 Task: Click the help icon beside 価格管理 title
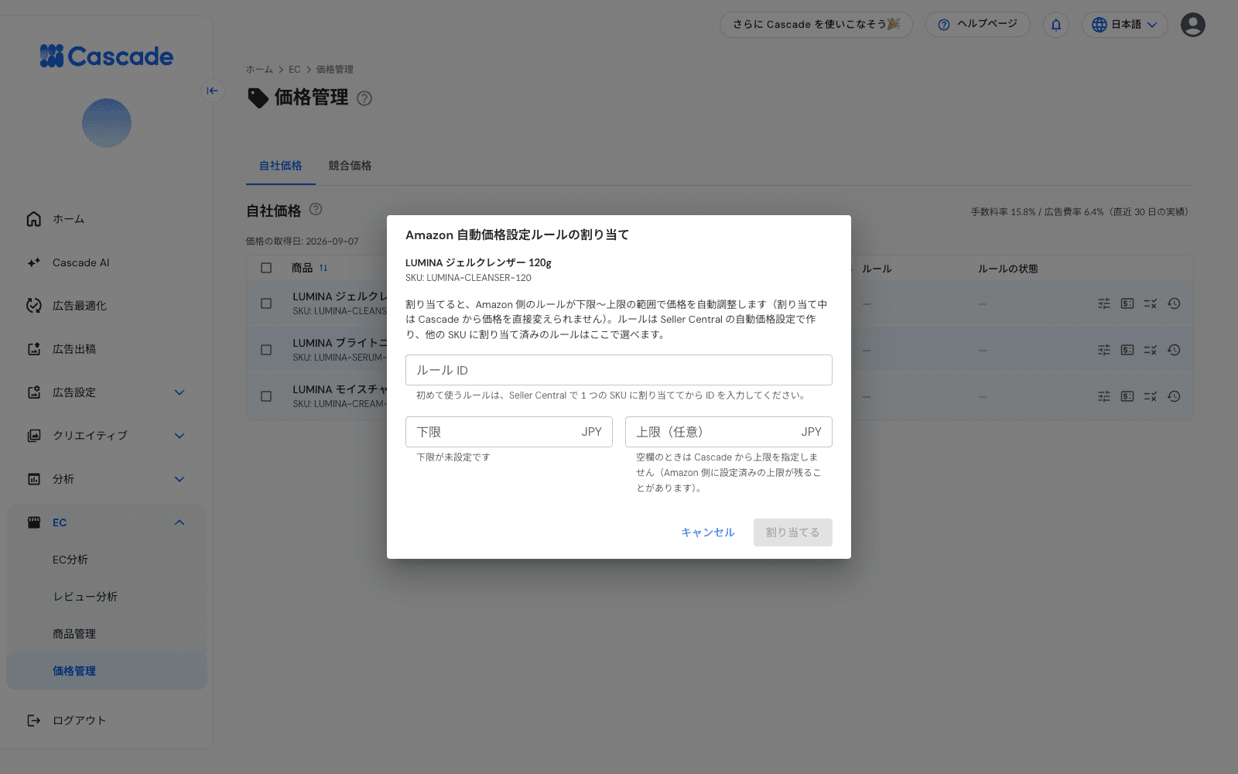(364, 98)
